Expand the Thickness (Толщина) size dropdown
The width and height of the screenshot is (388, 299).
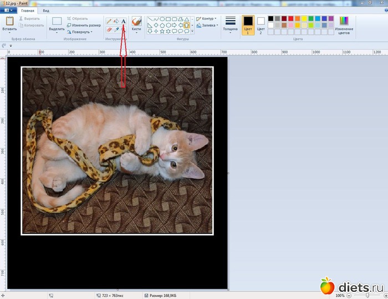pyautogui.click(x=231, y=24)
